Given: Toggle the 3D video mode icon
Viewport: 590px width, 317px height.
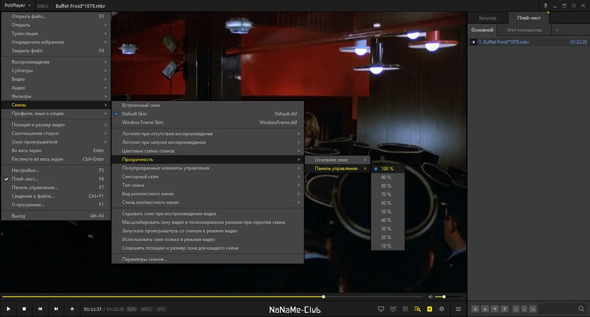Looking at the screenshot, I should point(405,309).
